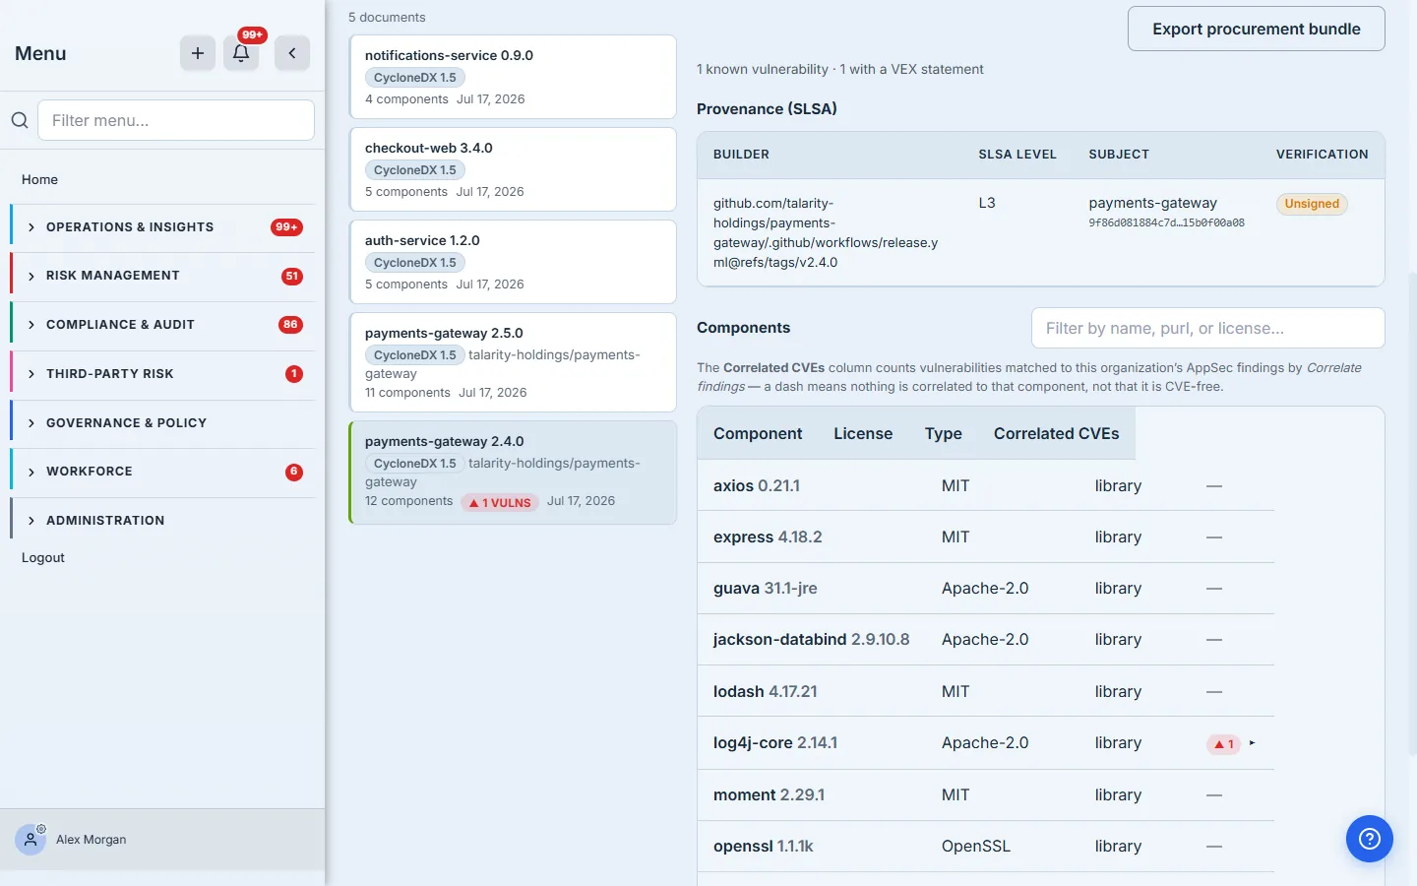Click moment 2.29.1 component
This screenshot has width=1417, height=886.
point(770,794)
